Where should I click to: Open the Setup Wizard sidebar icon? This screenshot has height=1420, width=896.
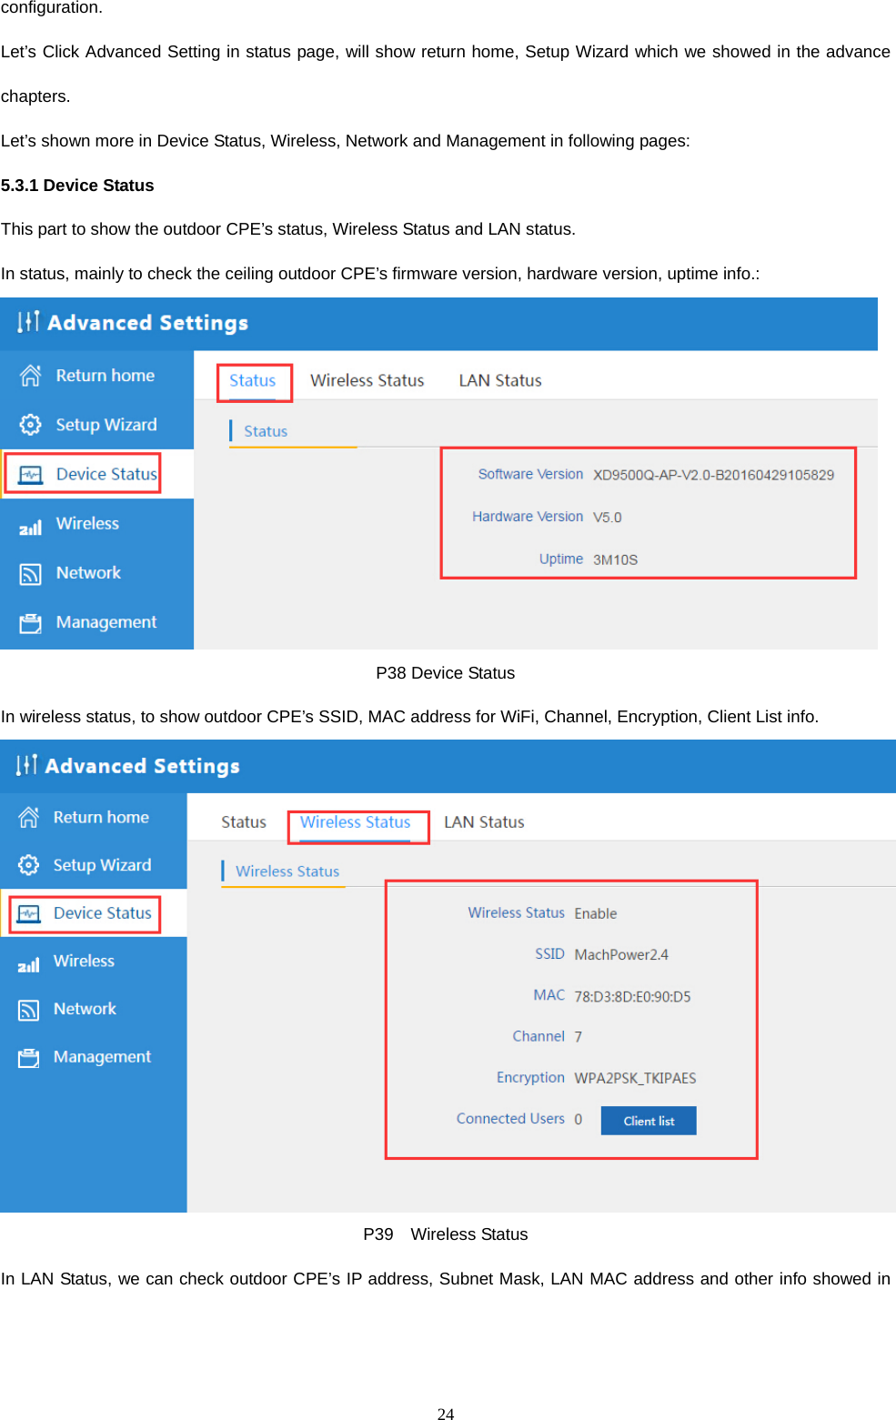pos(30,424)
